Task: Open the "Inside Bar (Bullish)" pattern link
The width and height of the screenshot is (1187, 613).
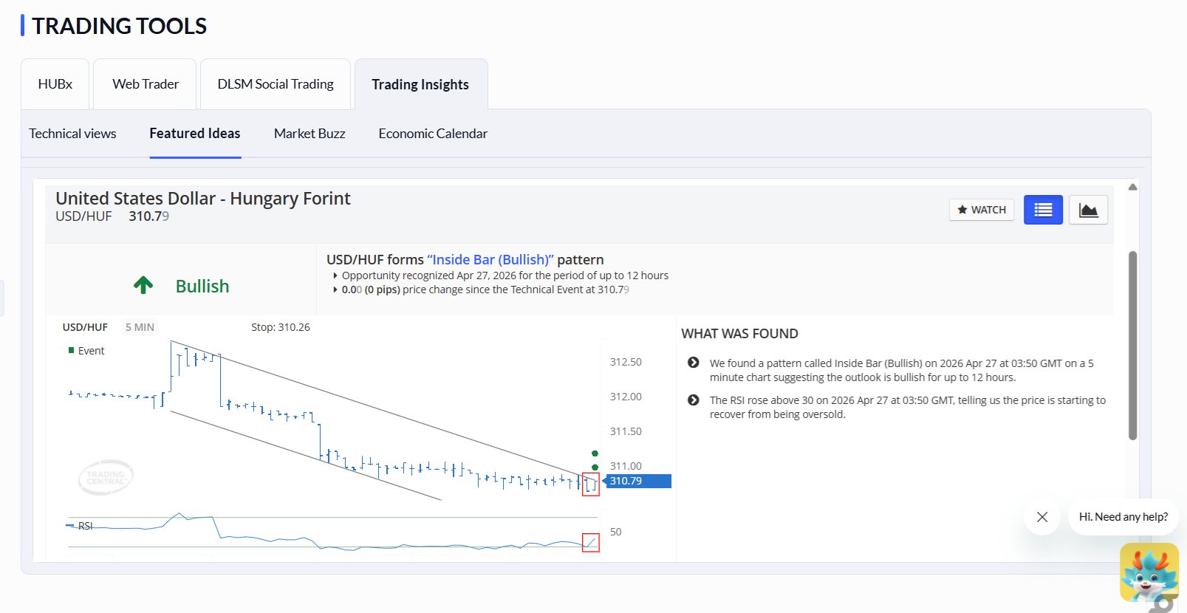Action: pyautogui.click(x=490, y=259)
